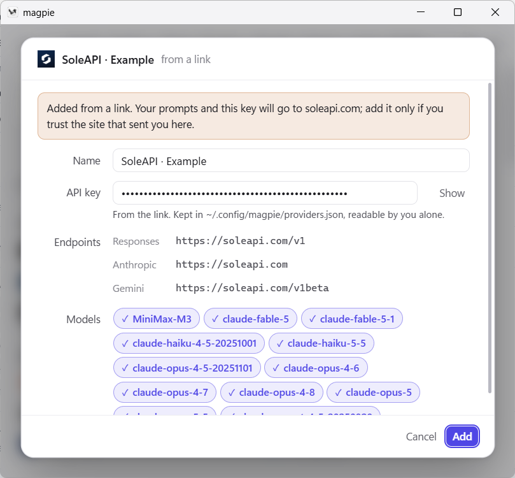The image size is (515, 478).
Task: Show the hidden API key
Action: (452, 193)
